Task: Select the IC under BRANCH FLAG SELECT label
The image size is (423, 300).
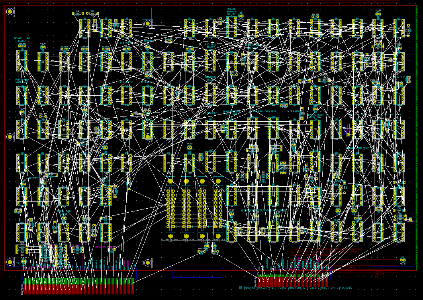Action: [22, 61]
